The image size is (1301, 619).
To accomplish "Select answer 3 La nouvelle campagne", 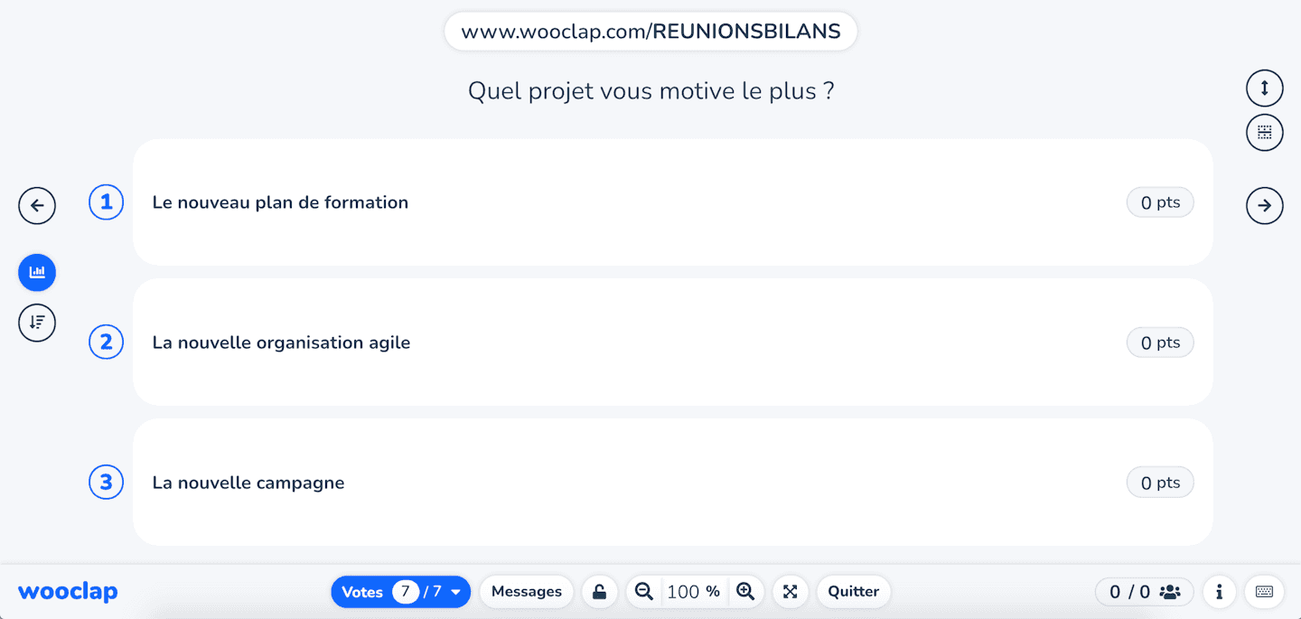I will pyautogui.click(x=672, y=483).
